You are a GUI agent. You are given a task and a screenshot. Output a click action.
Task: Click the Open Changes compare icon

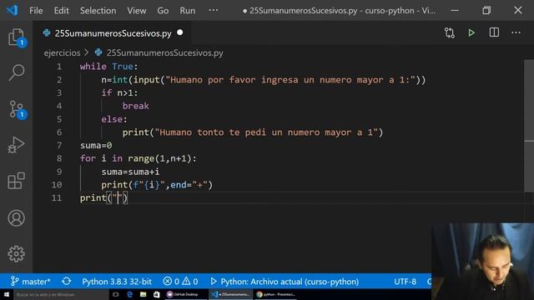pos(450,33)
